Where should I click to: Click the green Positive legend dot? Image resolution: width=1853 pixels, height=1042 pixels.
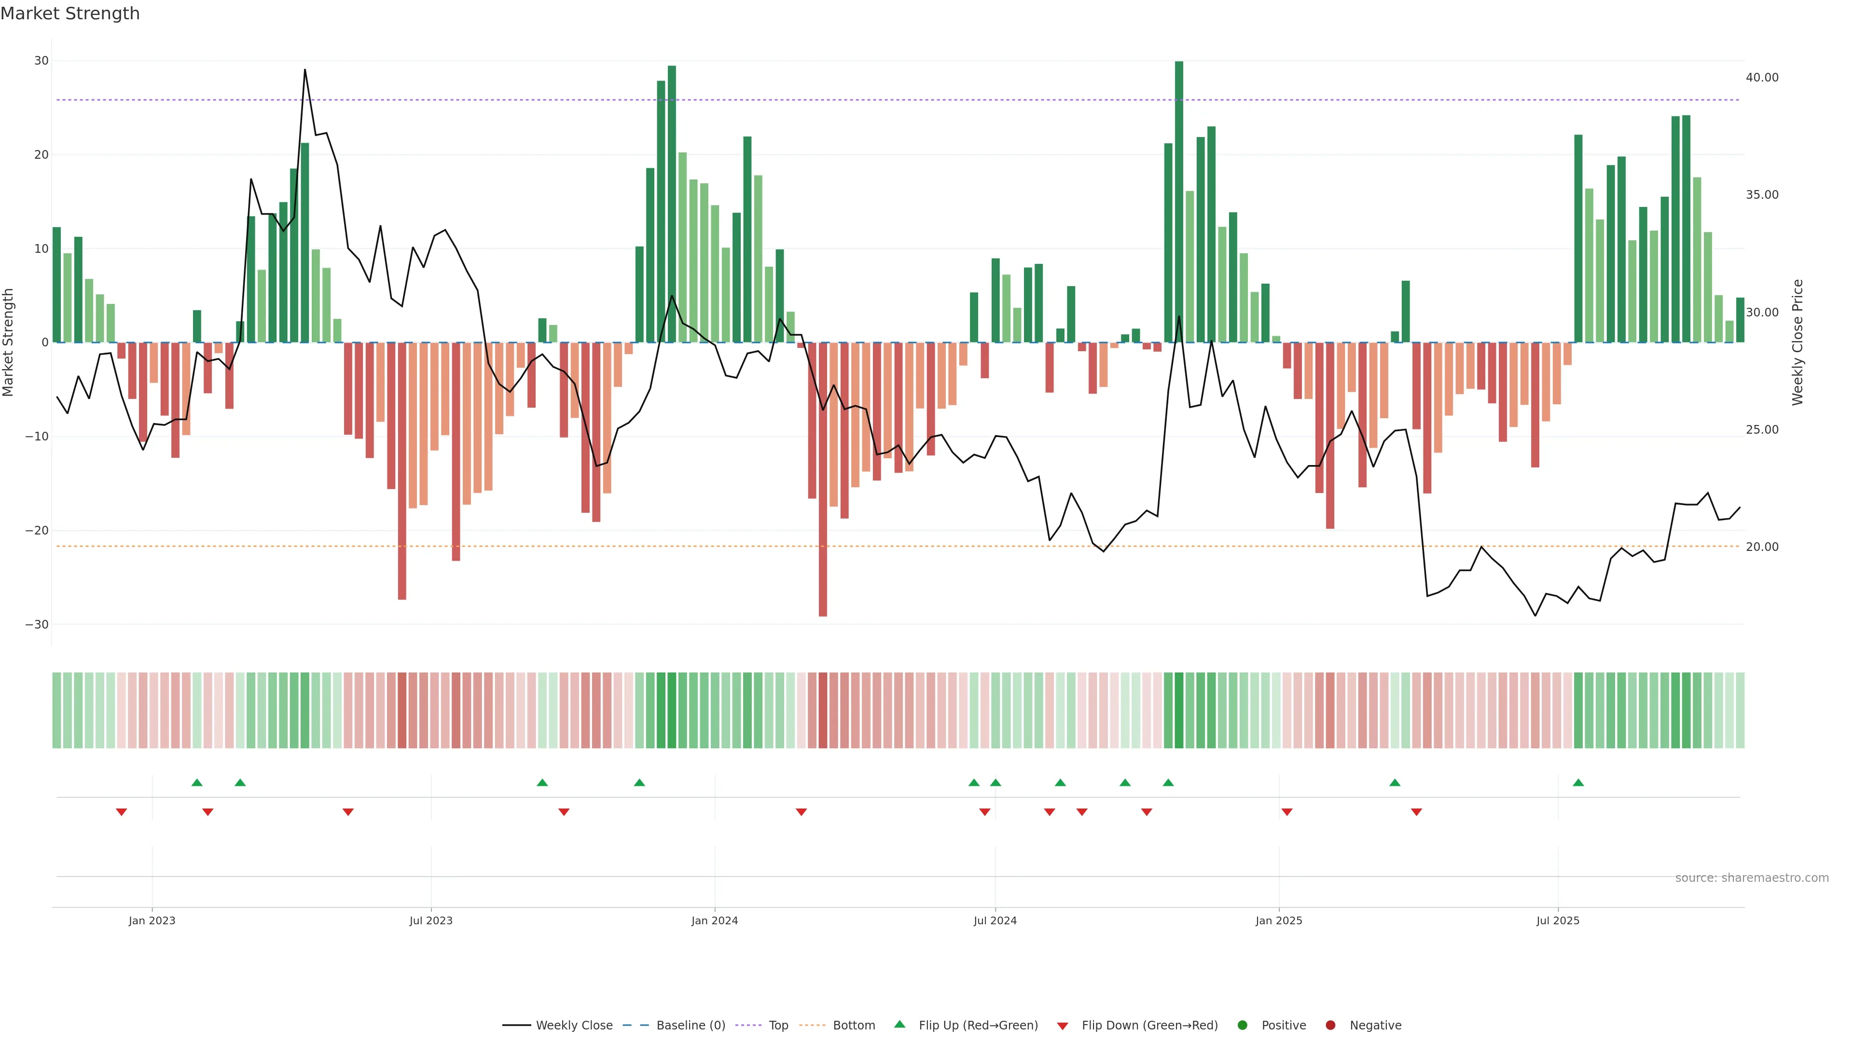(1242, 1026)
